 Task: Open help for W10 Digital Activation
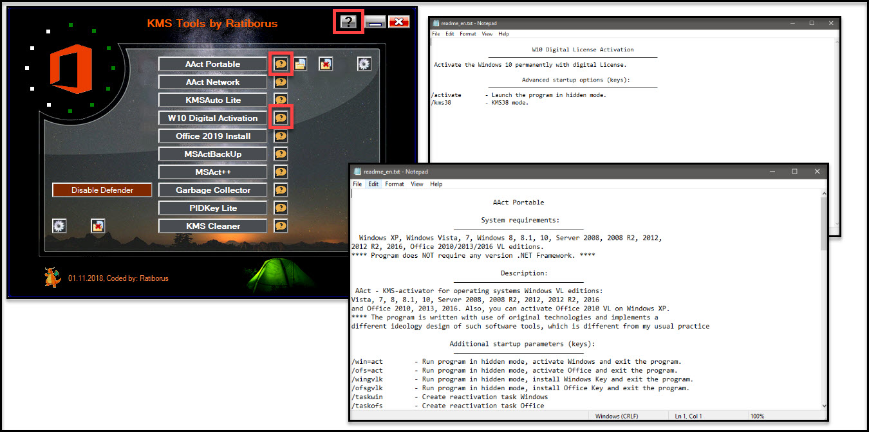coord(281,118)
